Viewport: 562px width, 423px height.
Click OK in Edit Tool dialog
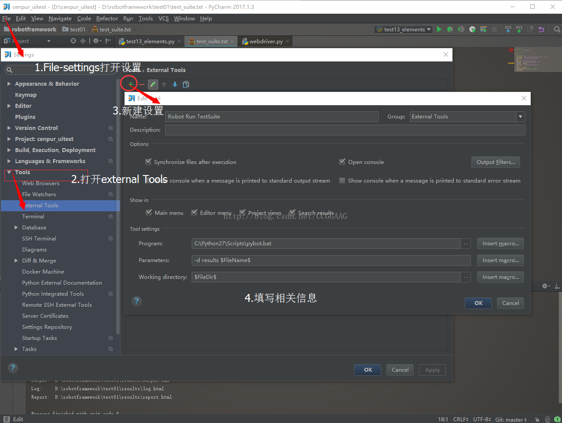point(478,303)
